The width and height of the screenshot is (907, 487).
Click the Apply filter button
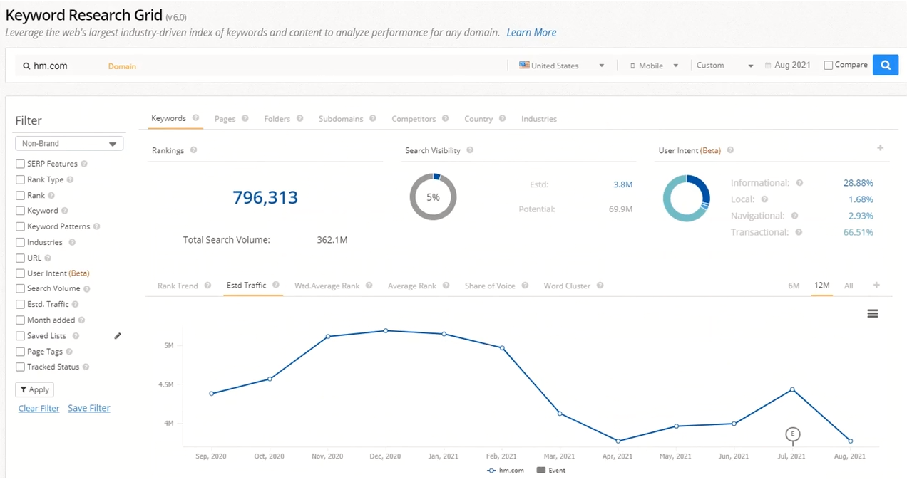[34, 389]
